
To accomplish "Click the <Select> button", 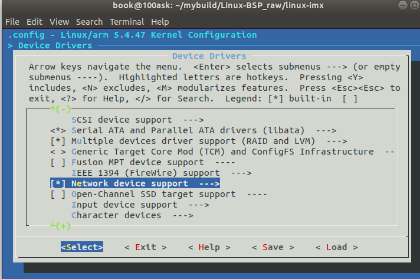I will [x=82, y=247].
